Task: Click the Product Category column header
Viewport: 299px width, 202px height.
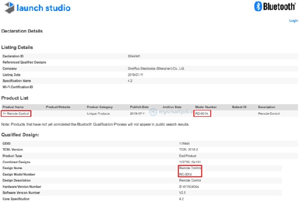Action: (100, 107)
